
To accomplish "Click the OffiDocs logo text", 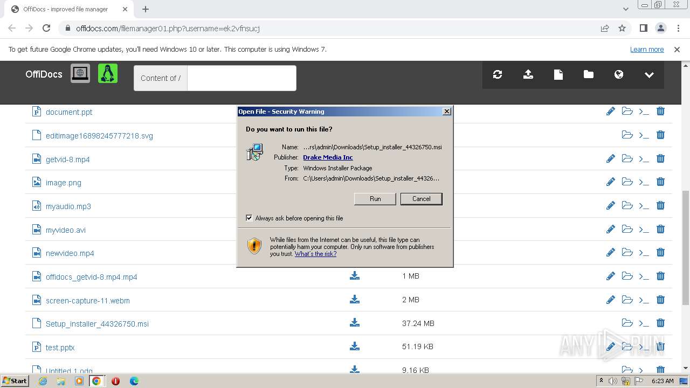I will click(44, 74).
